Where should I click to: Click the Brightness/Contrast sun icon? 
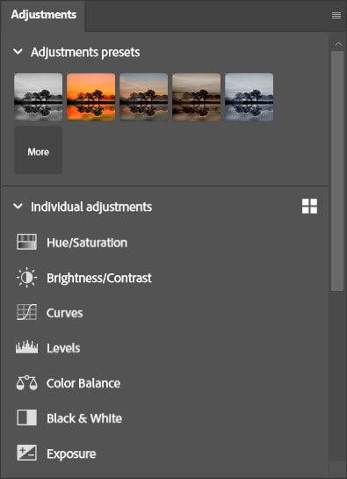coord(27,278)
